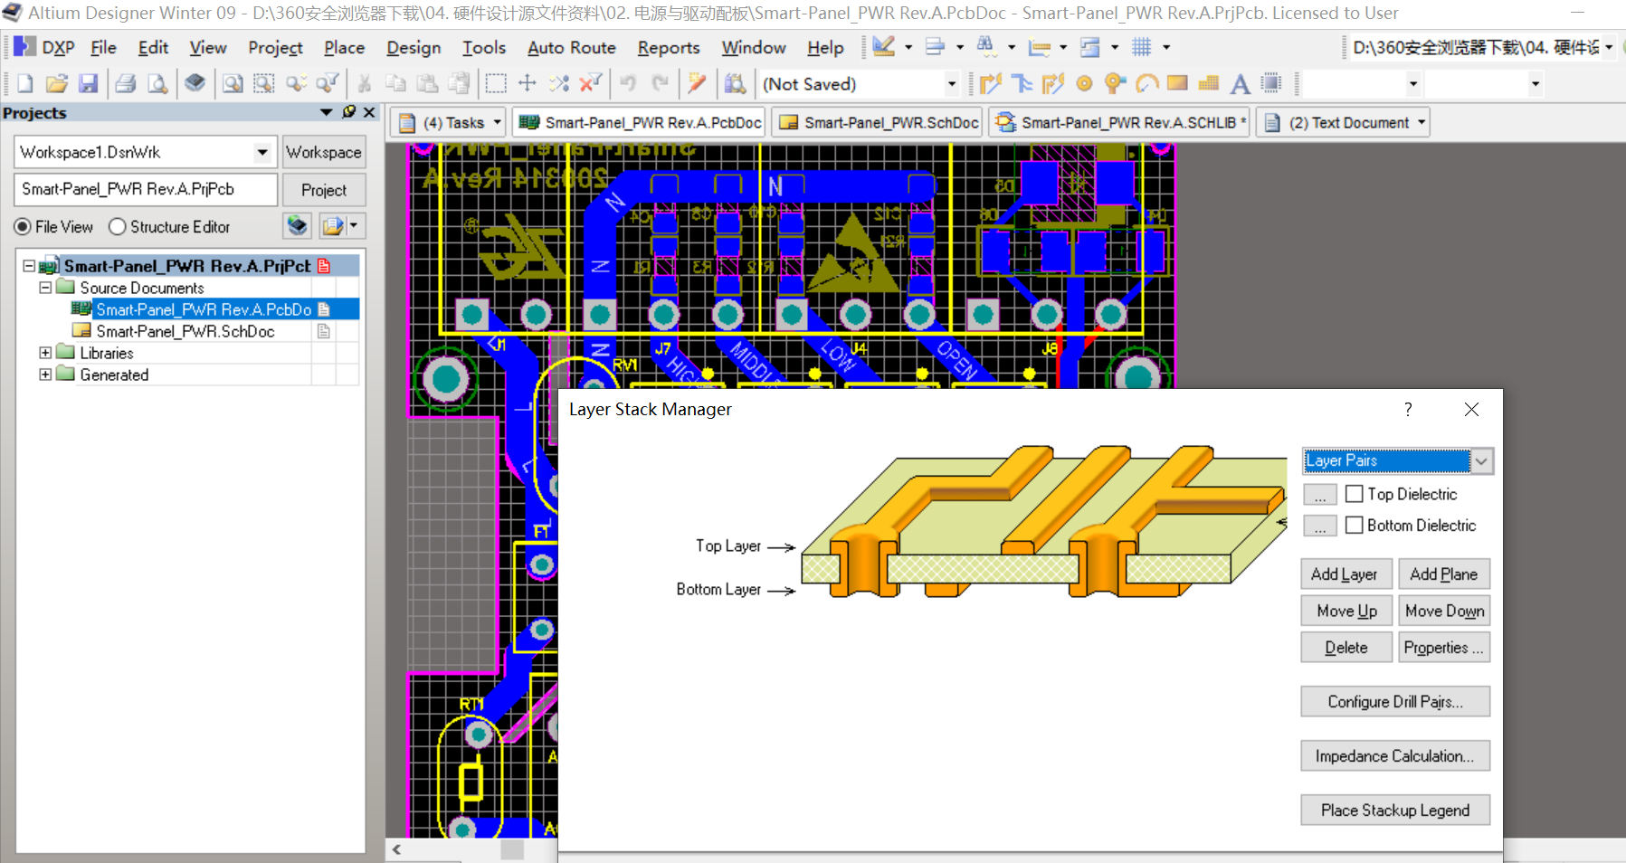Open the Devices view chip icon

click(x=195, y=84)
